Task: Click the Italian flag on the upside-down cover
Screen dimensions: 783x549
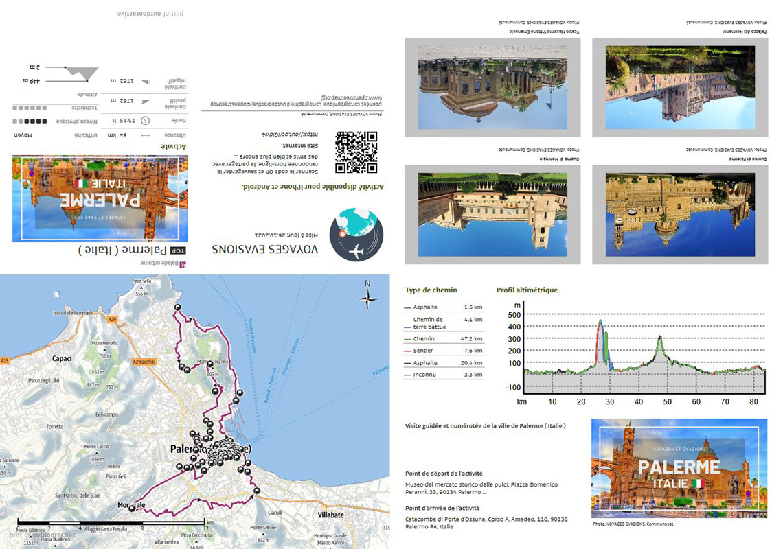Action: click(x=80, y=183)
